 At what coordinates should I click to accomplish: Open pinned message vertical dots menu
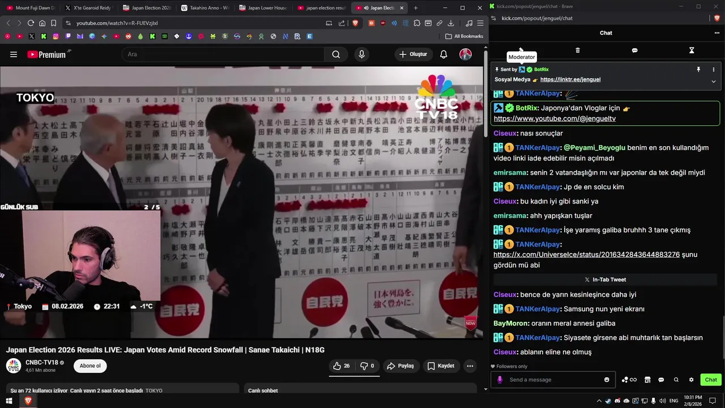tap(714, 69)
